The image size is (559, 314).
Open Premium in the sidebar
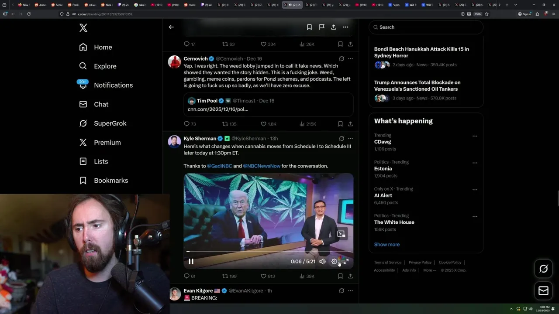pyautogui.click(x=100, y=142)
